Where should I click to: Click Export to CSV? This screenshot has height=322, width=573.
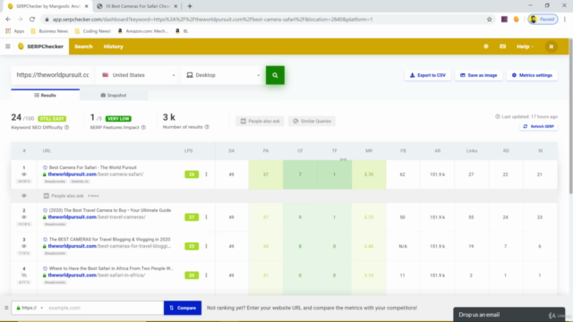tap(428, 75)
